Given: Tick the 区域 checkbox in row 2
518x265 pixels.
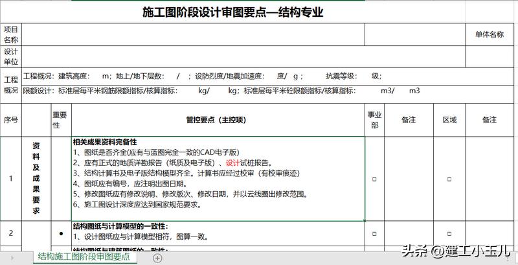Looking at the screenshot, I should coord(449,234).
